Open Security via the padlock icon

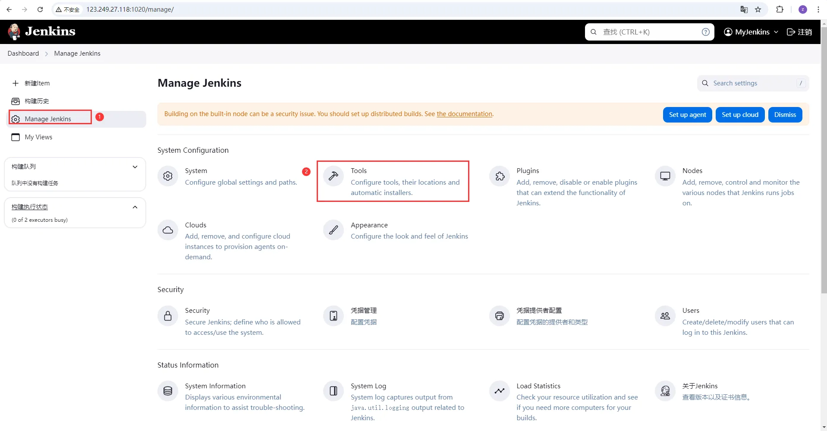pos(168,316)
